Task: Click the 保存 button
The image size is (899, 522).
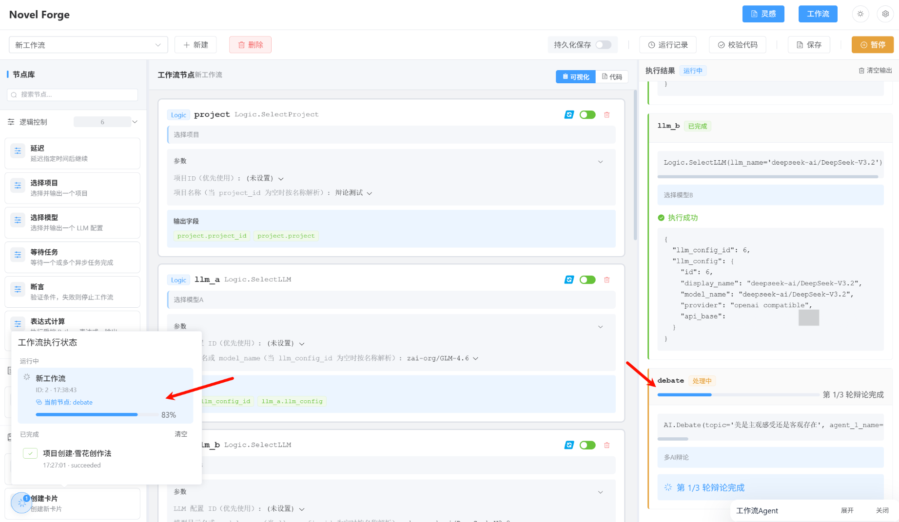Action: [809, 45]
